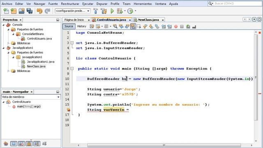Click the Debug Project icon
263x148 pixels.
click(120, 11)
